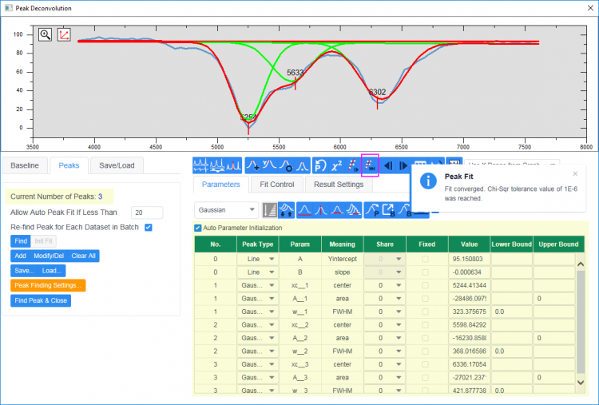Screen dimensions: 599x405
Task: Open the Gaussian function dropdown
Action: (227, 210)
